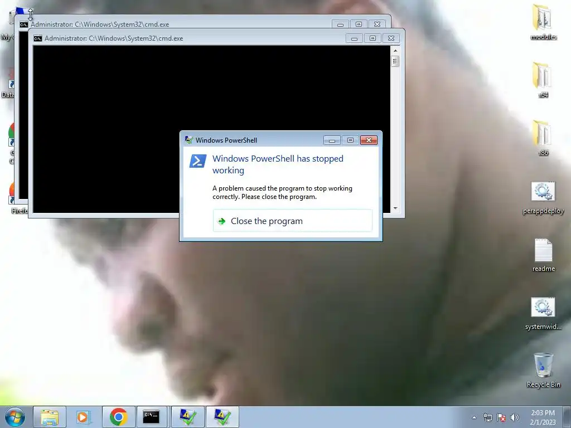Close the back cmd.exe window
The height and width of the screenshot is (428, 571).
[378, 25]
